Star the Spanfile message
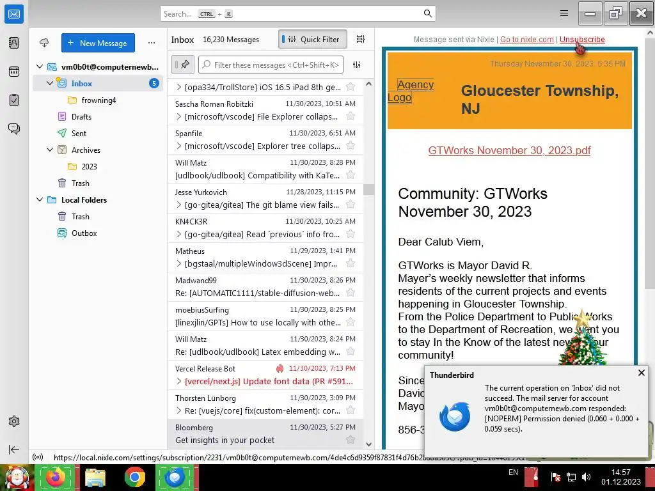 pyautogui.click(x=351, y=145)
